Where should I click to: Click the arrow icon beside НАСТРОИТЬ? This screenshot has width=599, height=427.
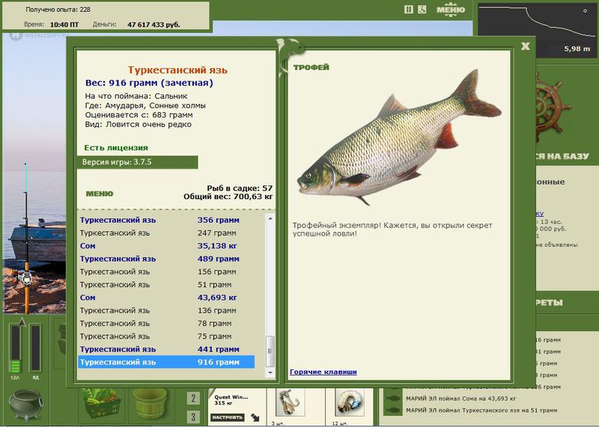[x=255, y=417]
